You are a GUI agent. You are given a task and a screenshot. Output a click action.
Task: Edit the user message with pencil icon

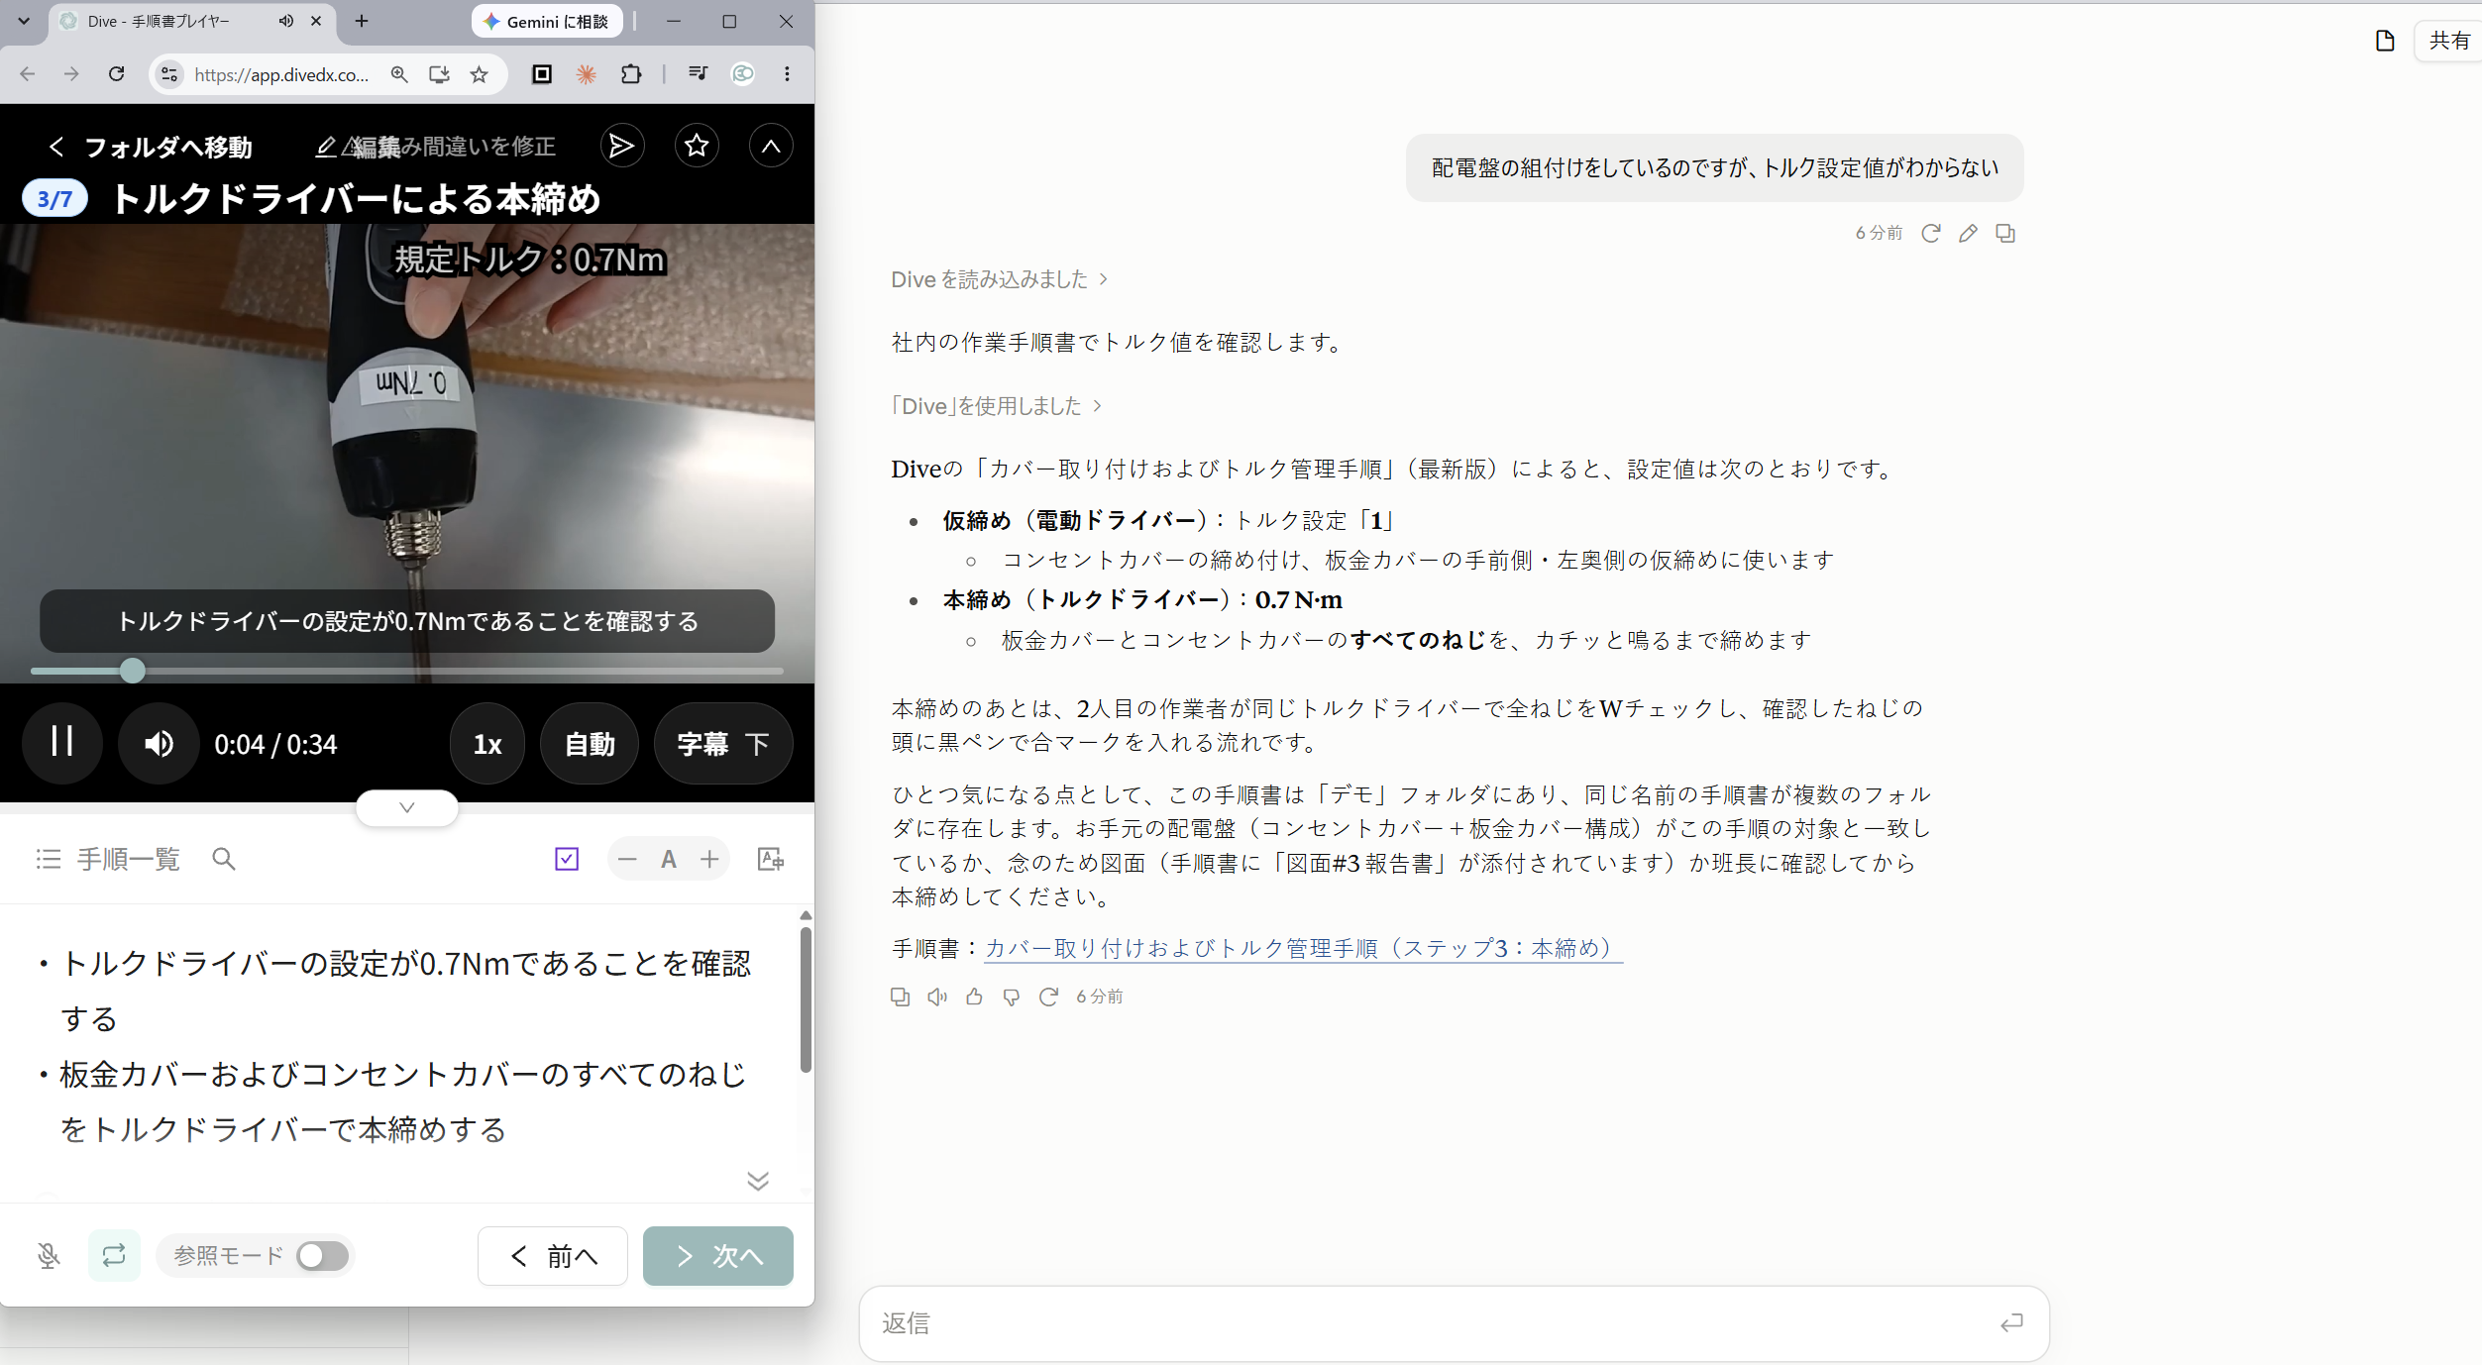click(1968, 233)
